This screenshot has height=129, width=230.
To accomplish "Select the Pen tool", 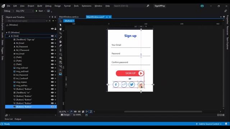I will (x=60, y=50).
